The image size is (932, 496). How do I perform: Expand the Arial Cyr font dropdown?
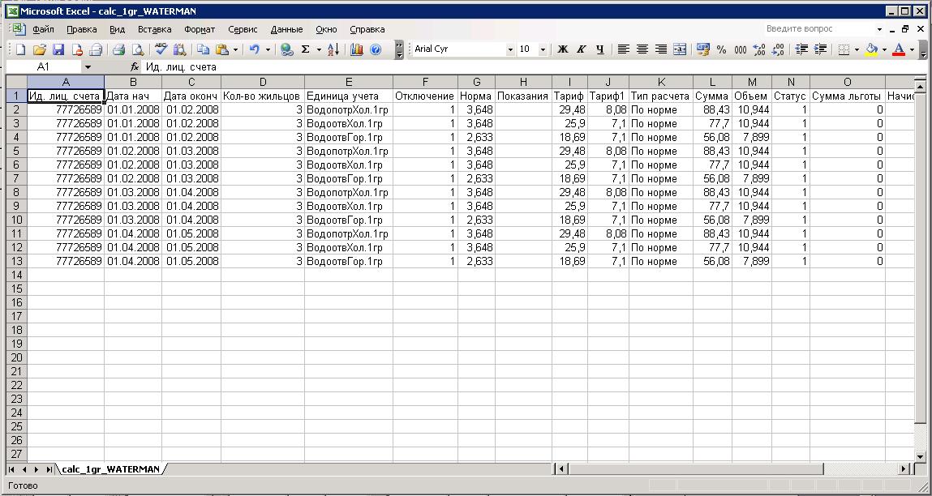[x=510, y=49]
